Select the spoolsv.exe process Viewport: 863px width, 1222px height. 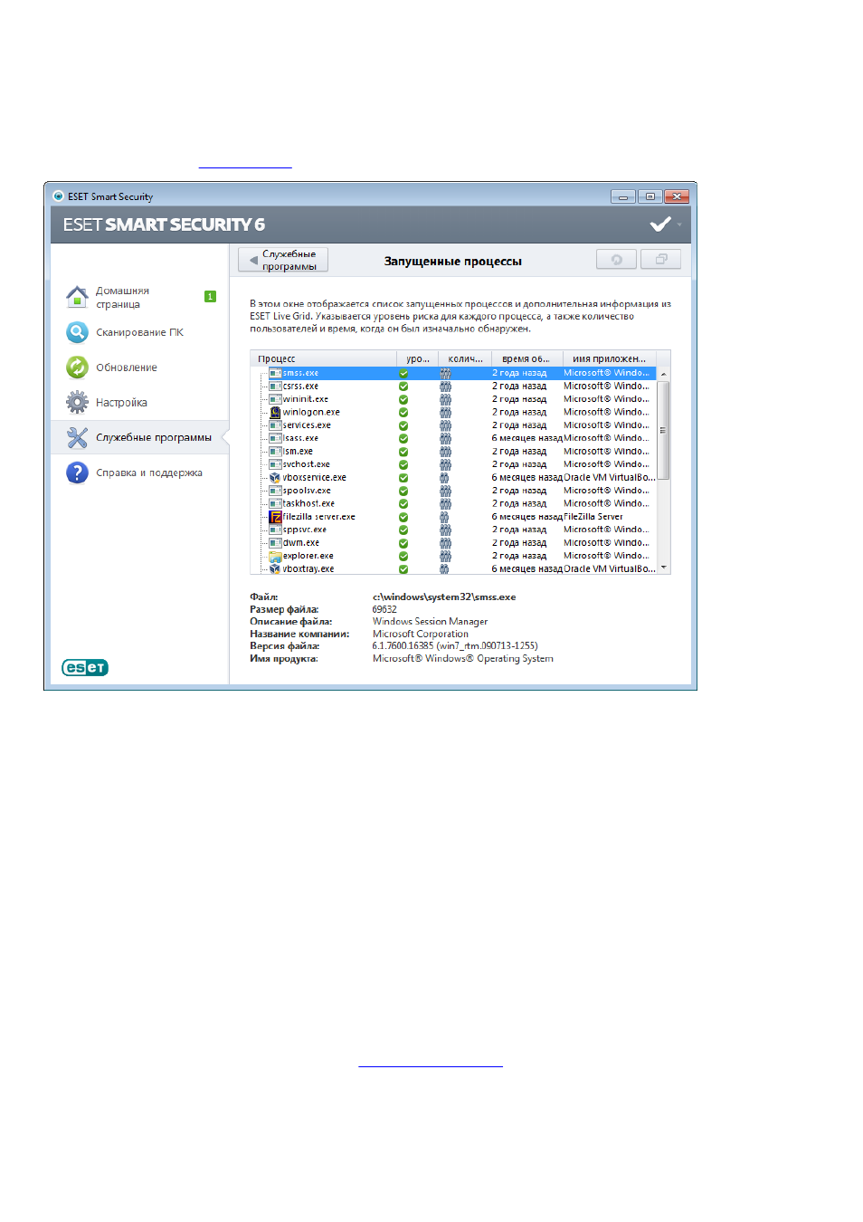(307, 491)
